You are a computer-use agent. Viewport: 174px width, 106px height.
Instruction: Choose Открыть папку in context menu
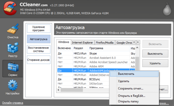point(134,101)
